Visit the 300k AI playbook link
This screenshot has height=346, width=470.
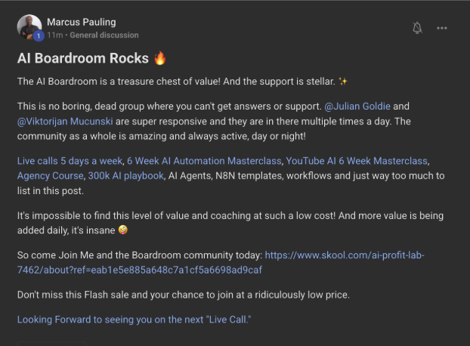(126, 175)
